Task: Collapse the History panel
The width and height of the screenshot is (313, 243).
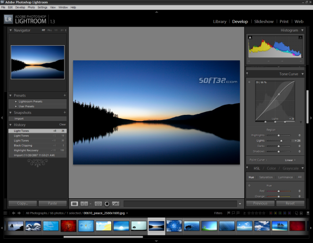Action: [x=10, y=125]
